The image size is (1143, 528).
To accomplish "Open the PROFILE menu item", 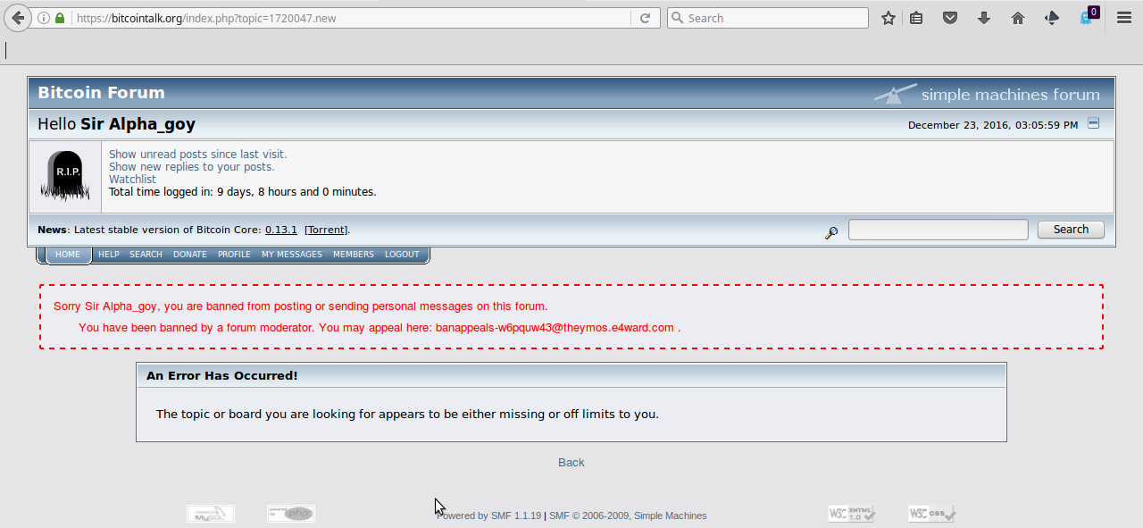I will (x=234, y=255).
